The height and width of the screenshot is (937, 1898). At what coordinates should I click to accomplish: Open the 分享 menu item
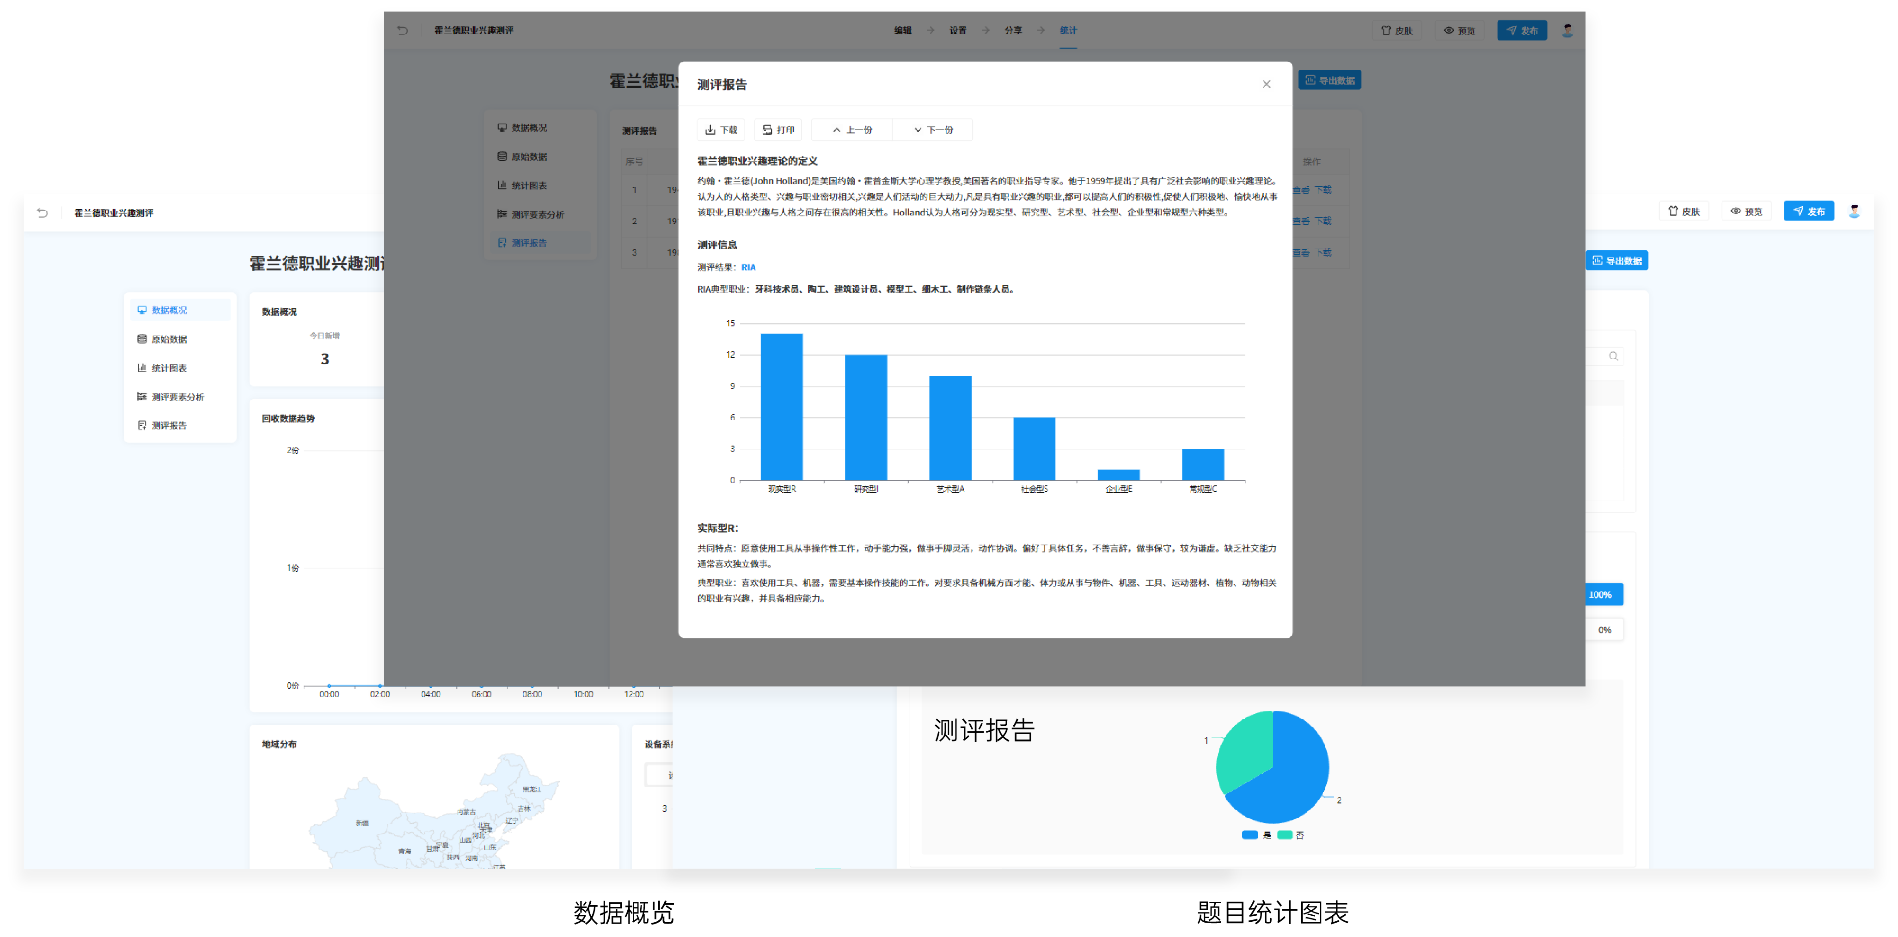click(1013, 30)
